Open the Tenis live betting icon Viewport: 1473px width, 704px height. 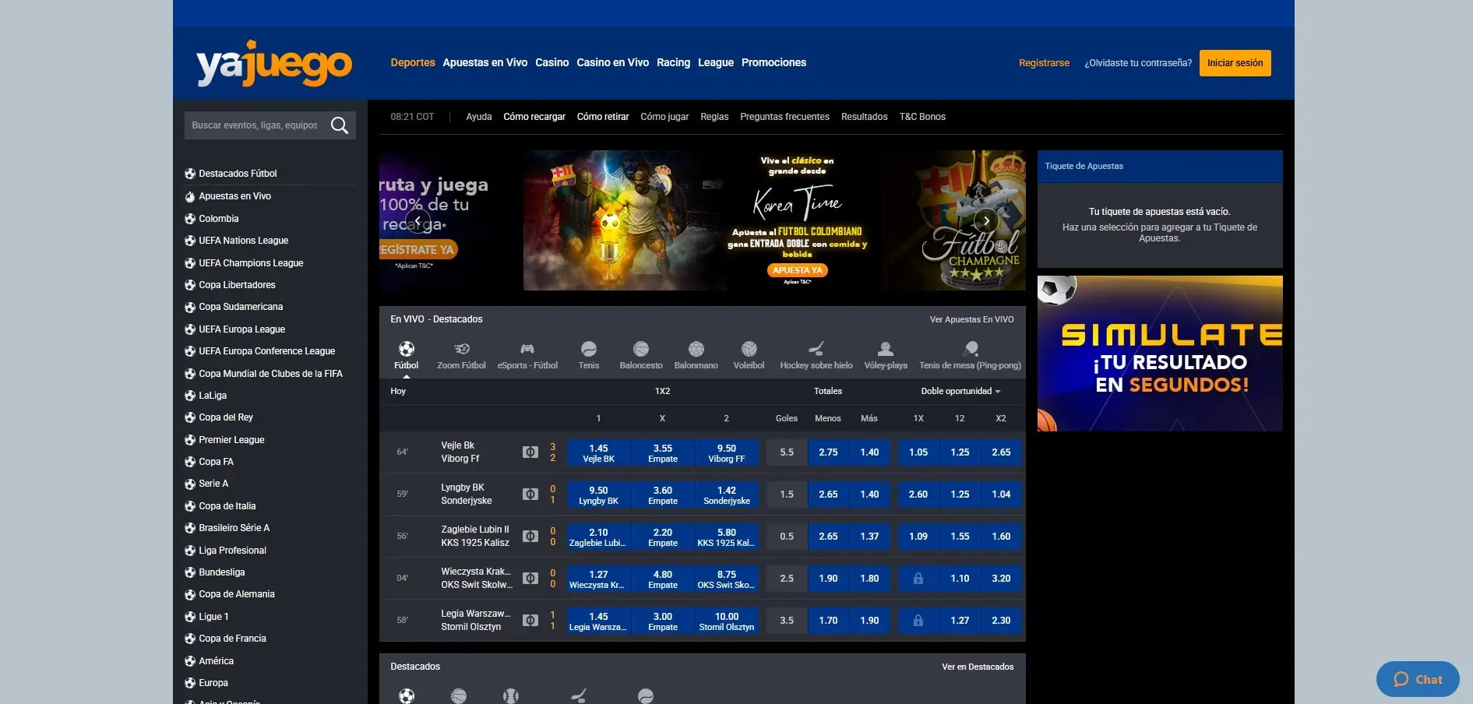pyautogui.click(x=588, y=349)
